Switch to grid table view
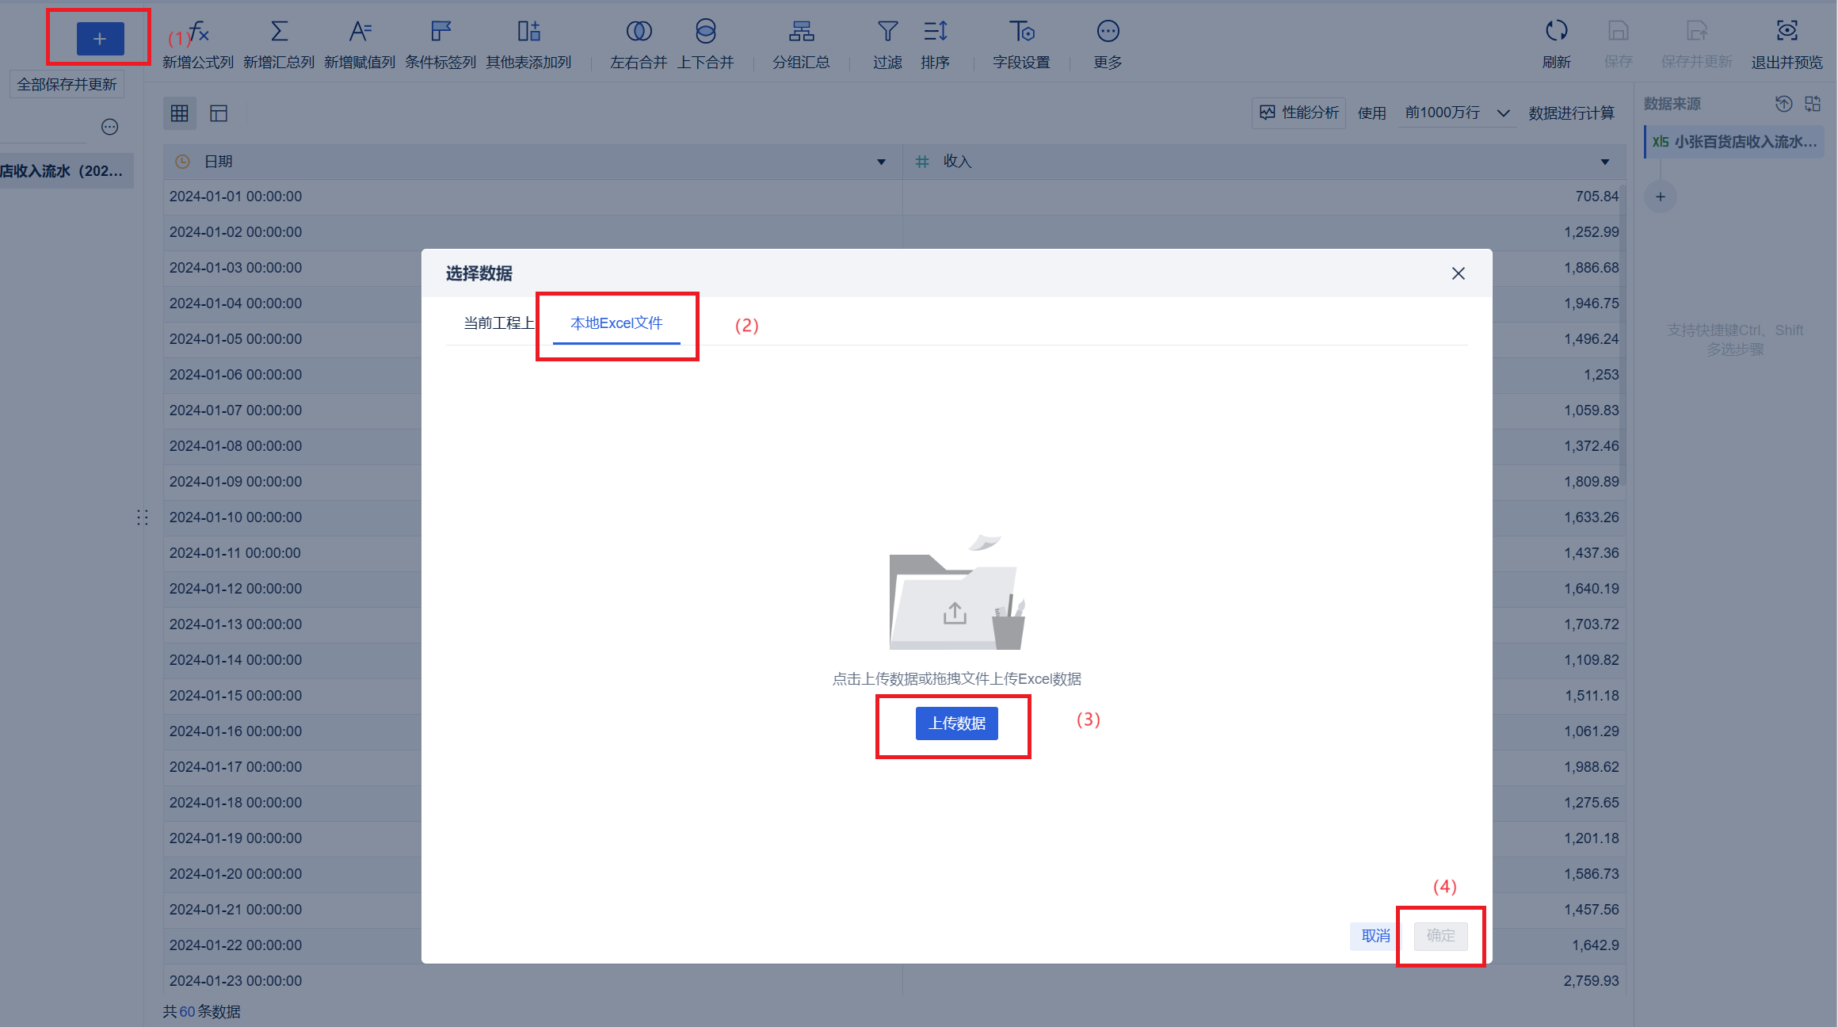Screen dimensions: 1838x1027 [x=180, y=113]
